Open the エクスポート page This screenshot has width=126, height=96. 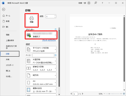[x=10, y=65]
